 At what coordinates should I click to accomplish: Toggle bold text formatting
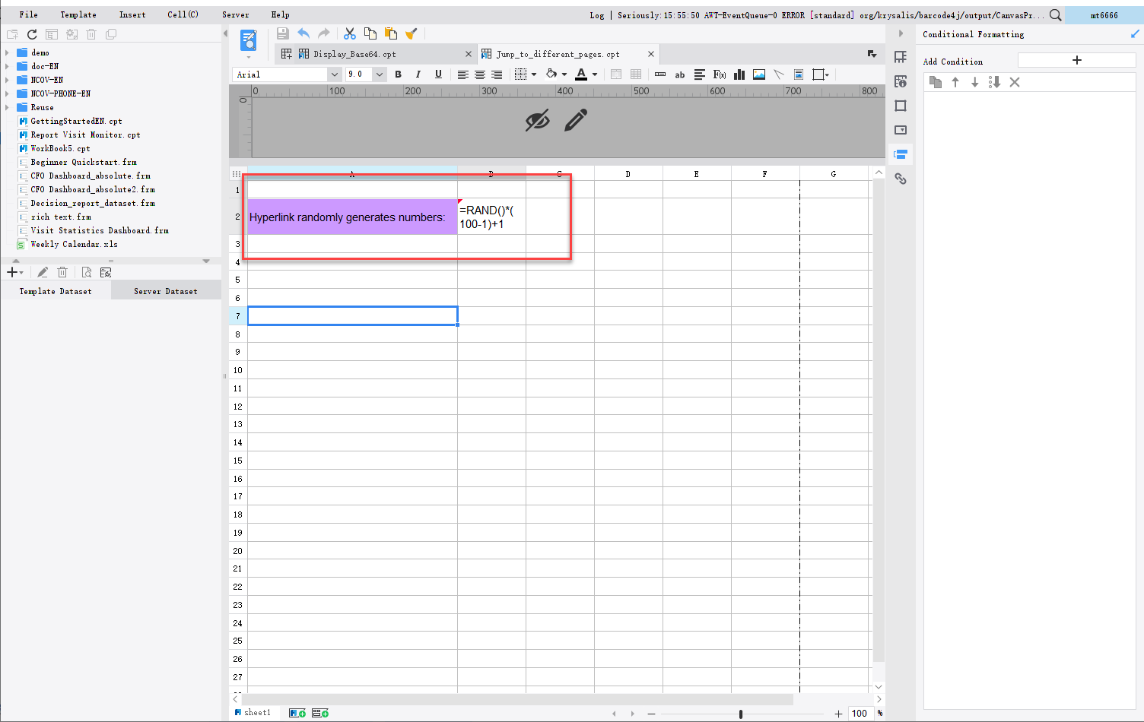[x=398, y=74]
